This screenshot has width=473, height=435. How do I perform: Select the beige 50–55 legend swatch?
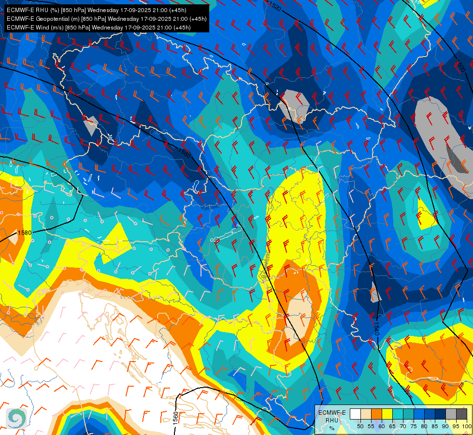tap(366, 414)
